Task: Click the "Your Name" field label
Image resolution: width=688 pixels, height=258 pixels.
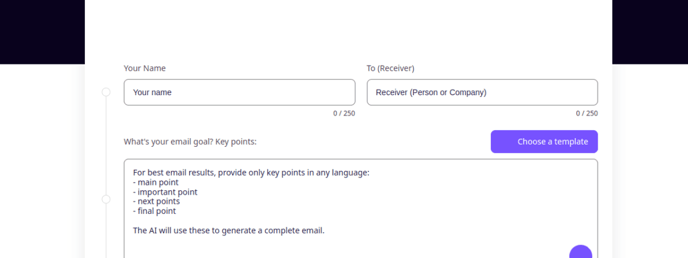Action: pyautogui.click(x=144, y=68)
